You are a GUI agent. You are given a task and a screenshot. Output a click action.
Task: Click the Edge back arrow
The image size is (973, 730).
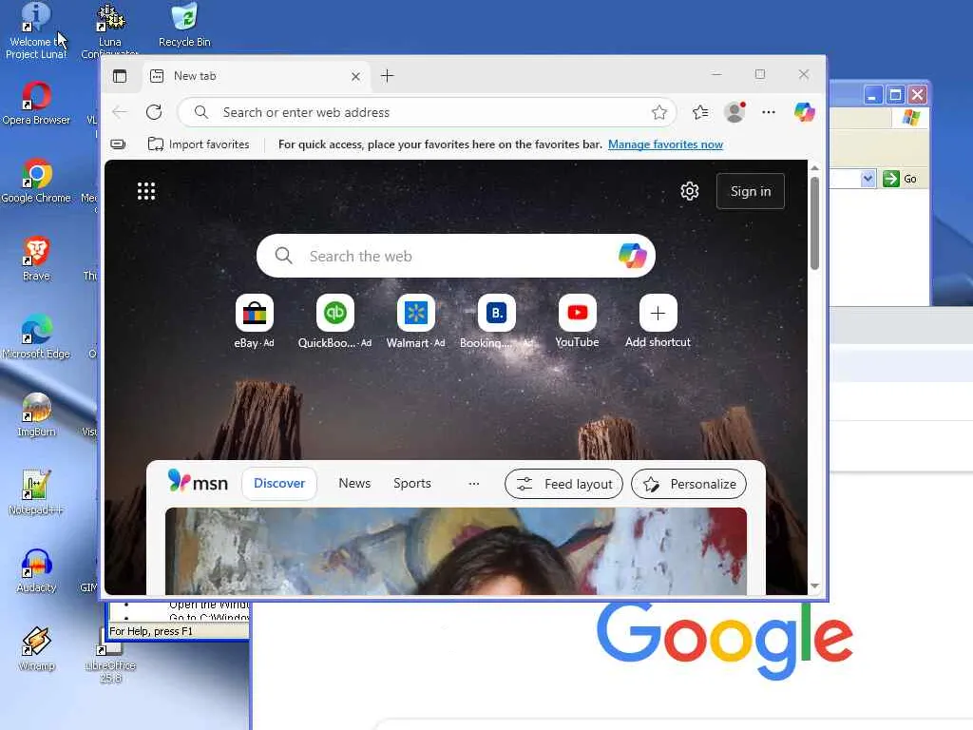click(120, 112)
